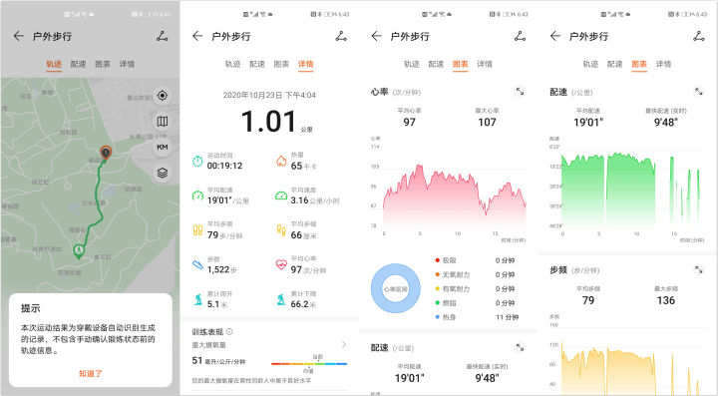Select the 配速 tab on map screen
This screenshot has width=718, height=396.
(x=79, y=64)
